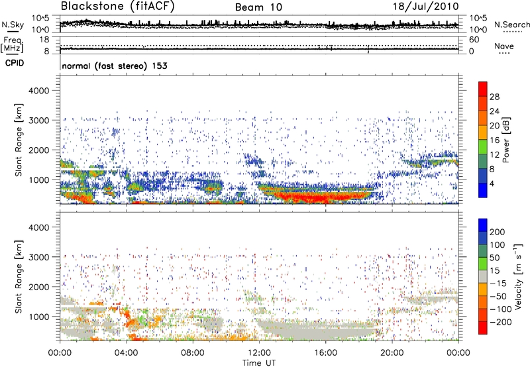Screen dimensions: 530x367
Task: Click the red bottom segment of the Velocity colorbar
Action: tap(483, 328)
